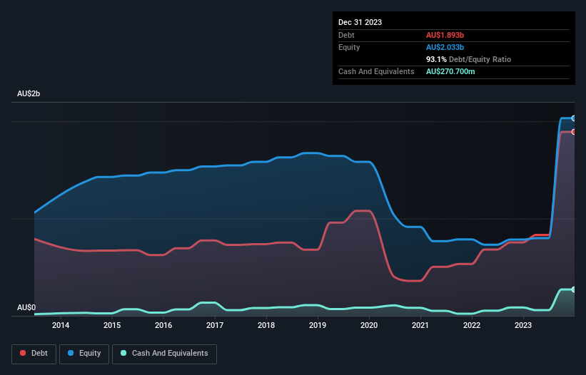The width and height of the screenshot is (586, 375).
Task: Click the AU$1.893b debt value
Action: pyautogui.click(x=445, y=35)
